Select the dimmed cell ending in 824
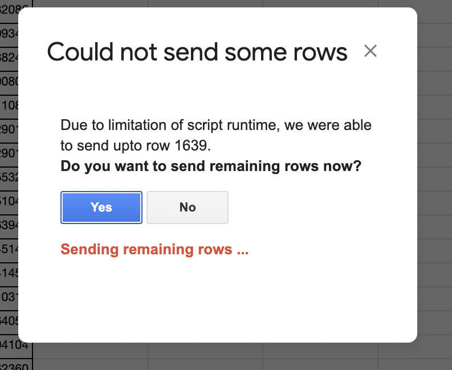Image resolution: width=452 pixels, height=370 pixels. (9, 58)
